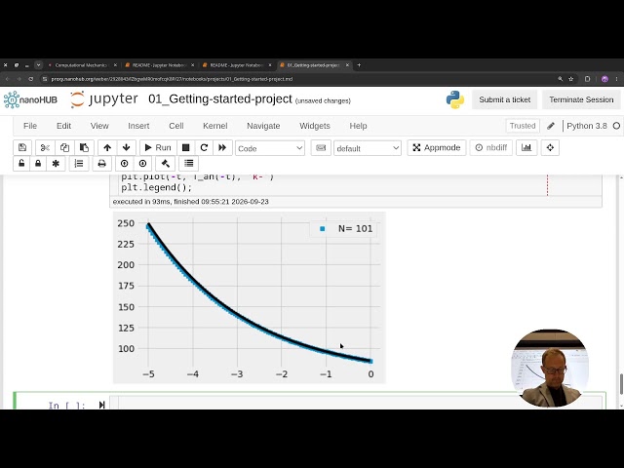Image resolution: width=624 pixels, height=468 pixels.
Task: Click the Appmode button
Action: coord(437,147)
